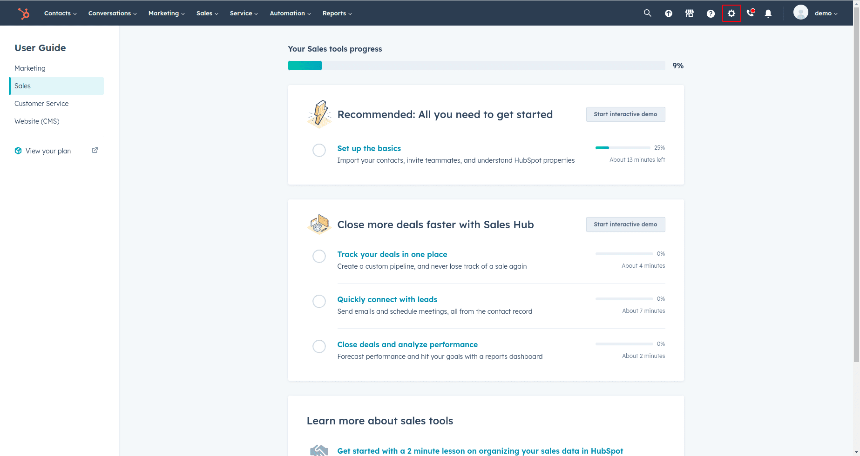Click the 'About 13 minutes left' text
Viewport: 860px width, 456px height.
pos(637,160)
